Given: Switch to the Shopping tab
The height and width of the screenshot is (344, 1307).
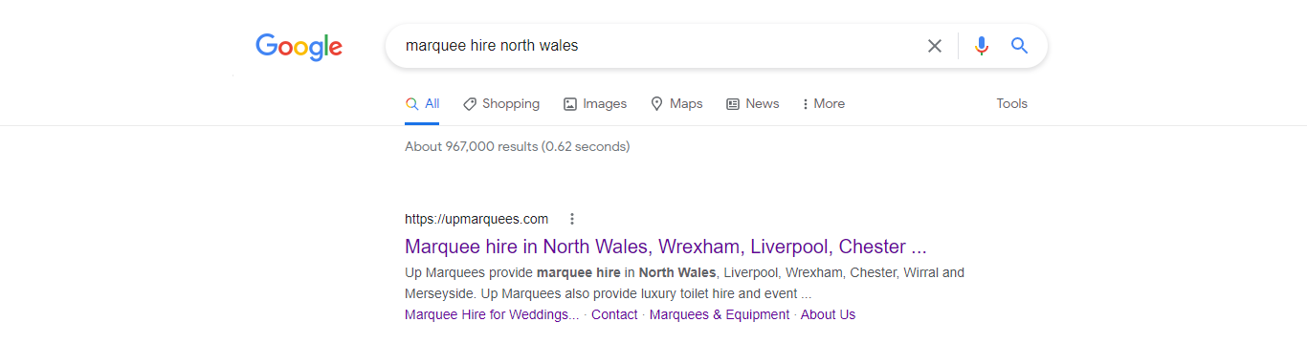Looking at the screenshot, I should click(500, 103).
